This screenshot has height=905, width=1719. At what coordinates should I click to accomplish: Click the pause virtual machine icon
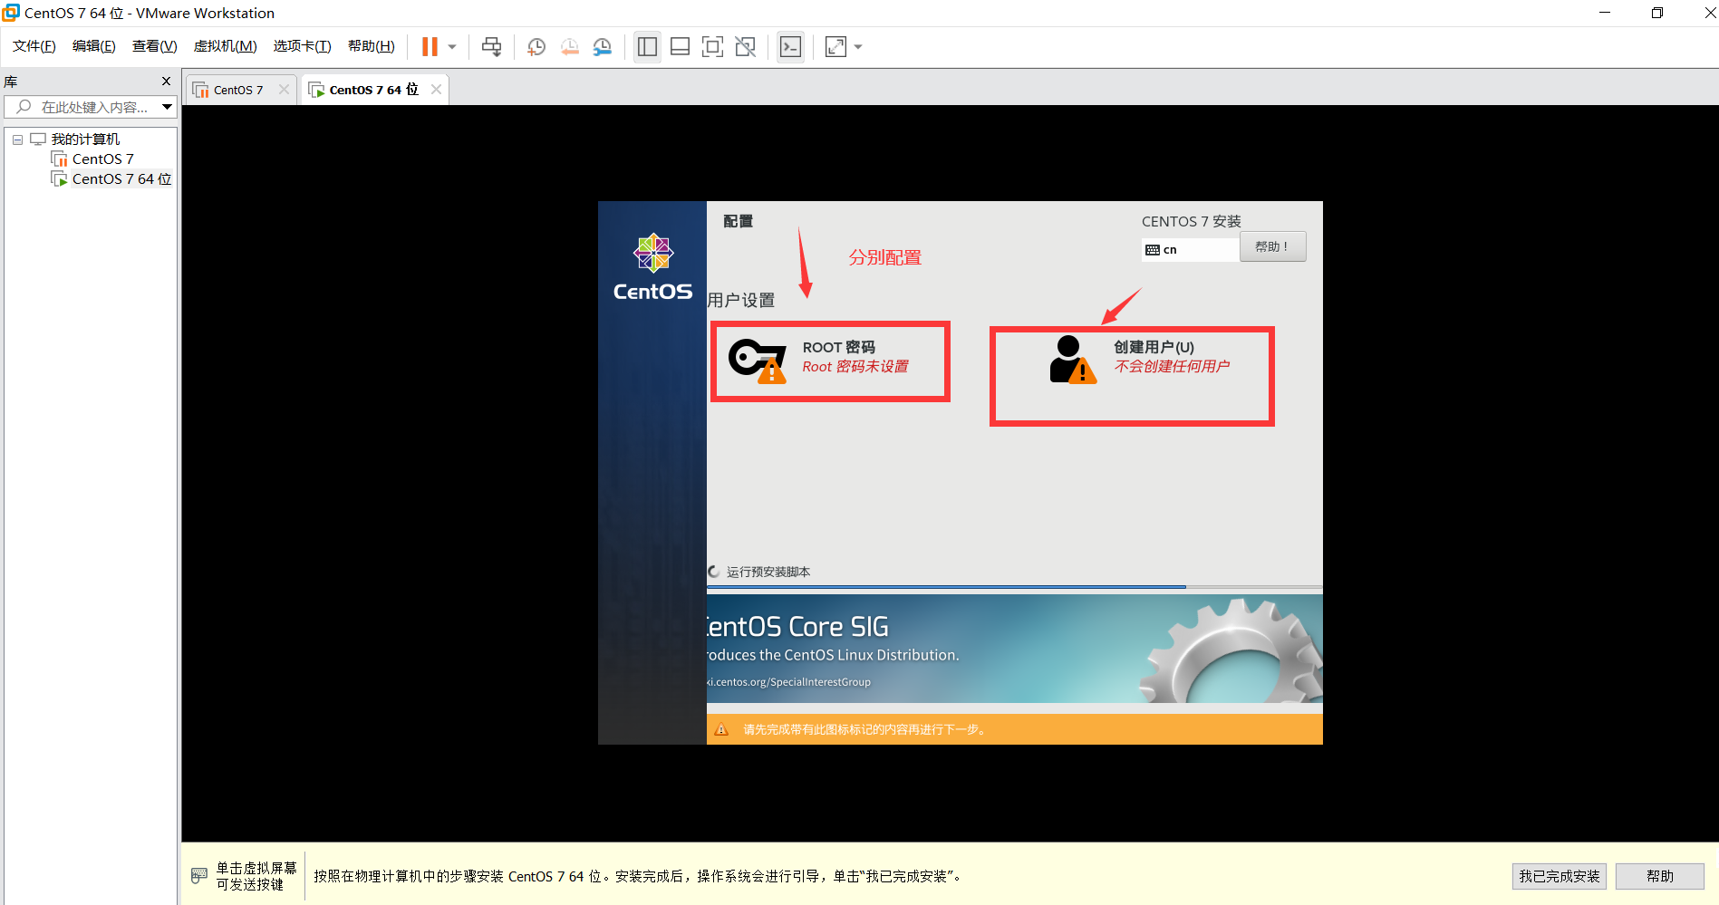click(430, 46)
